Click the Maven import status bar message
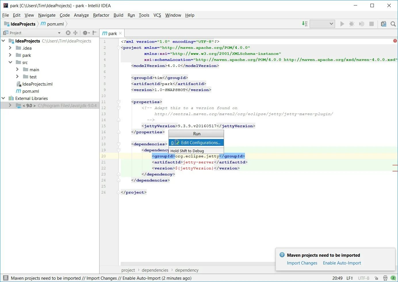The image size is (398, 282). coord(101,278)
